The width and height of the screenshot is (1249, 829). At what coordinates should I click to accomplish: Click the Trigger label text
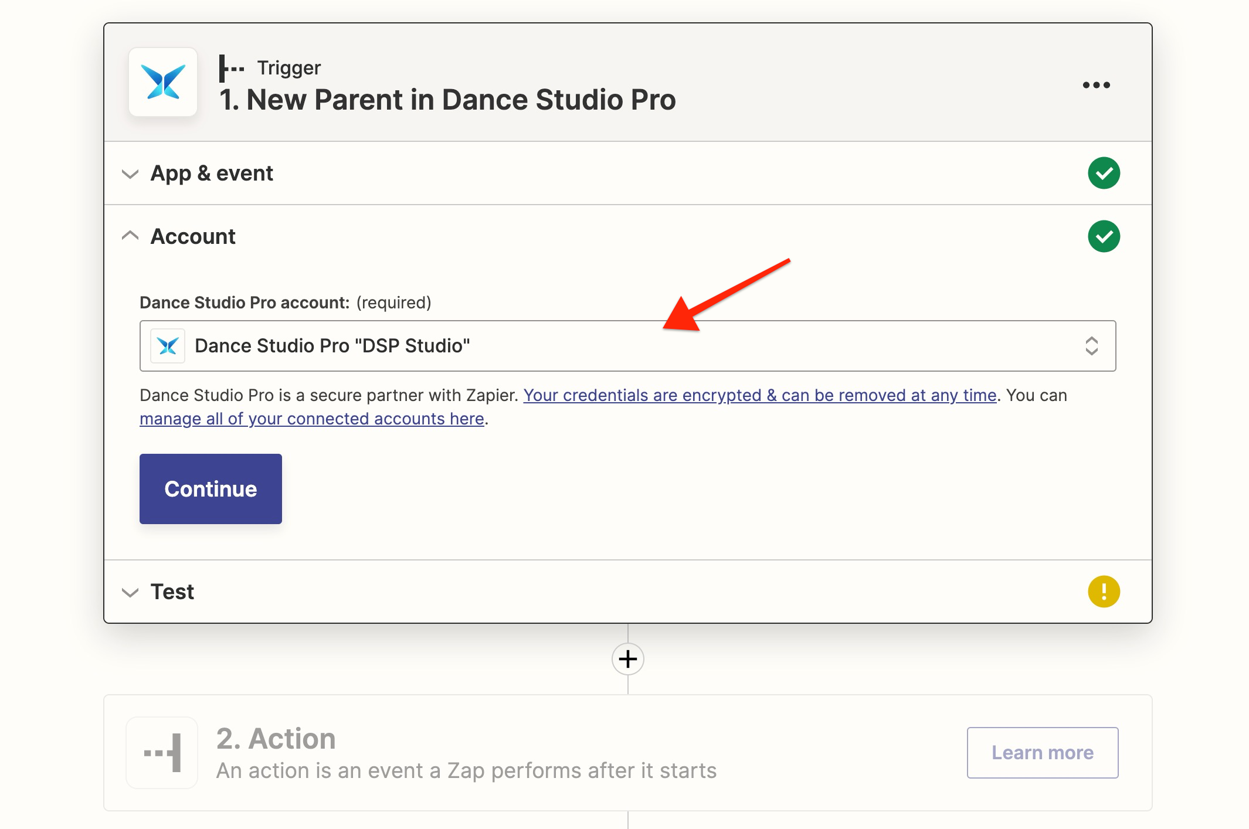pyautogui.click(x=289, y=68)
